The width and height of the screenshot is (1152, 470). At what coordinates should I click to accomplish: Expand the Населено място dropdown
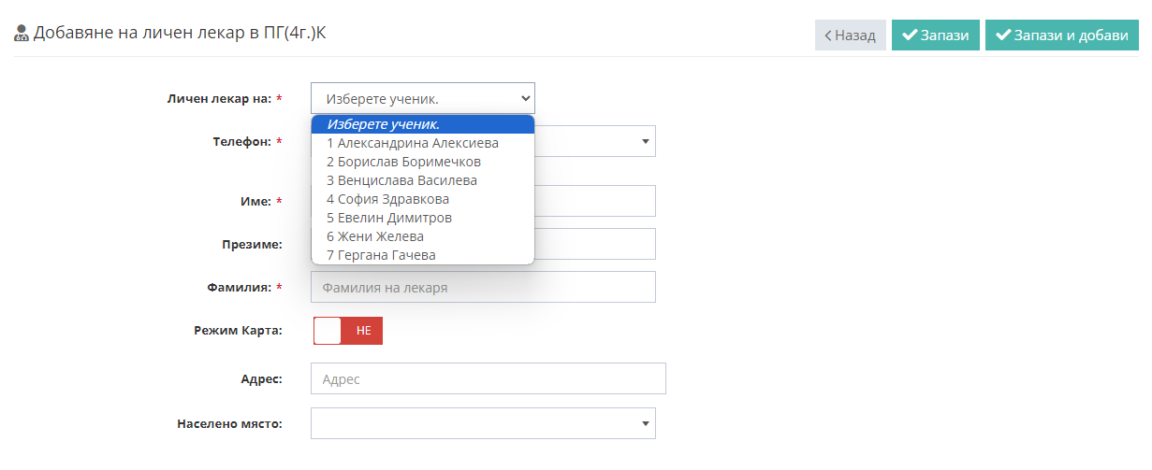click(x=645, y=423)
